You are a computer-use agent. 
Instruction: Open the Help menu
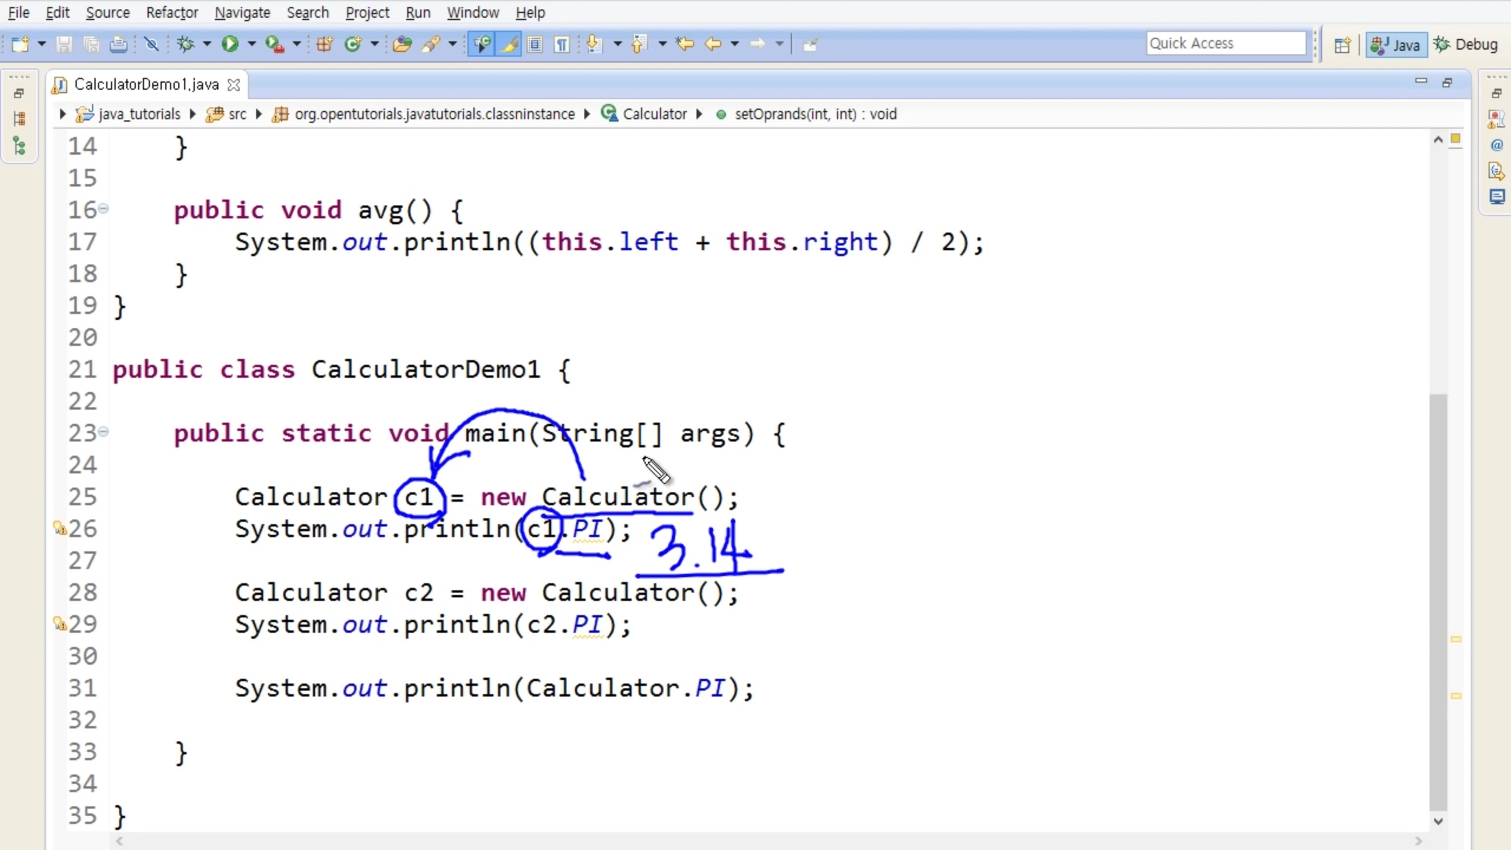click(530, 12)
